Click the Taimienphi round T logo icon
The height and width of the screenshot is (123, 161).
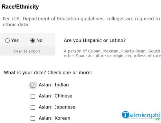point(126,115)
